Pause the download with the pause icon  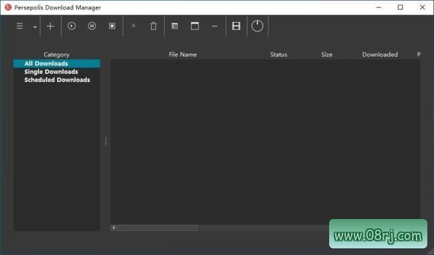[x=92, y=26]
